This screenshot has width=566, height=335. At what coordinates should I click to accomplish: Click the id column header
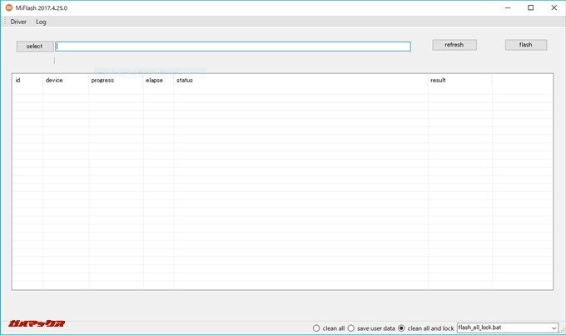coord(27,81)
